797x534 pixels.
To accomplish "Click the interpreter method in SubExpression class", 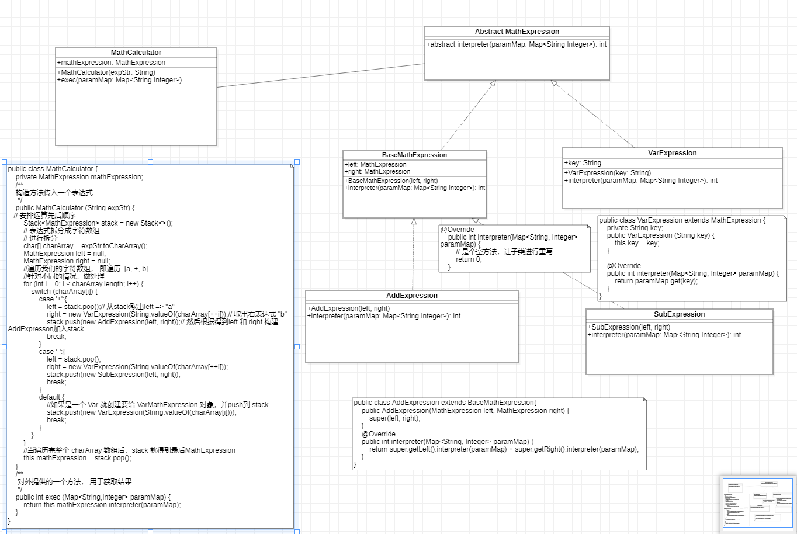I will (x=664, y=335).
